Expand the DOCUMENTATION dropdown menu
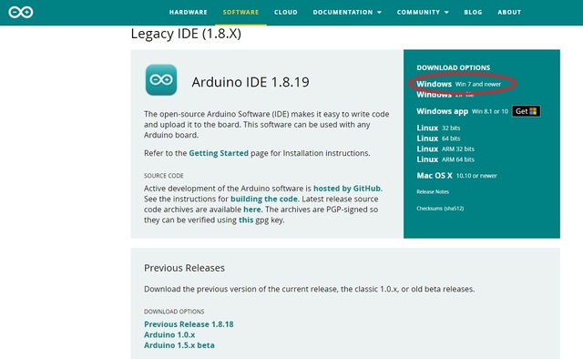 (347, 12)
